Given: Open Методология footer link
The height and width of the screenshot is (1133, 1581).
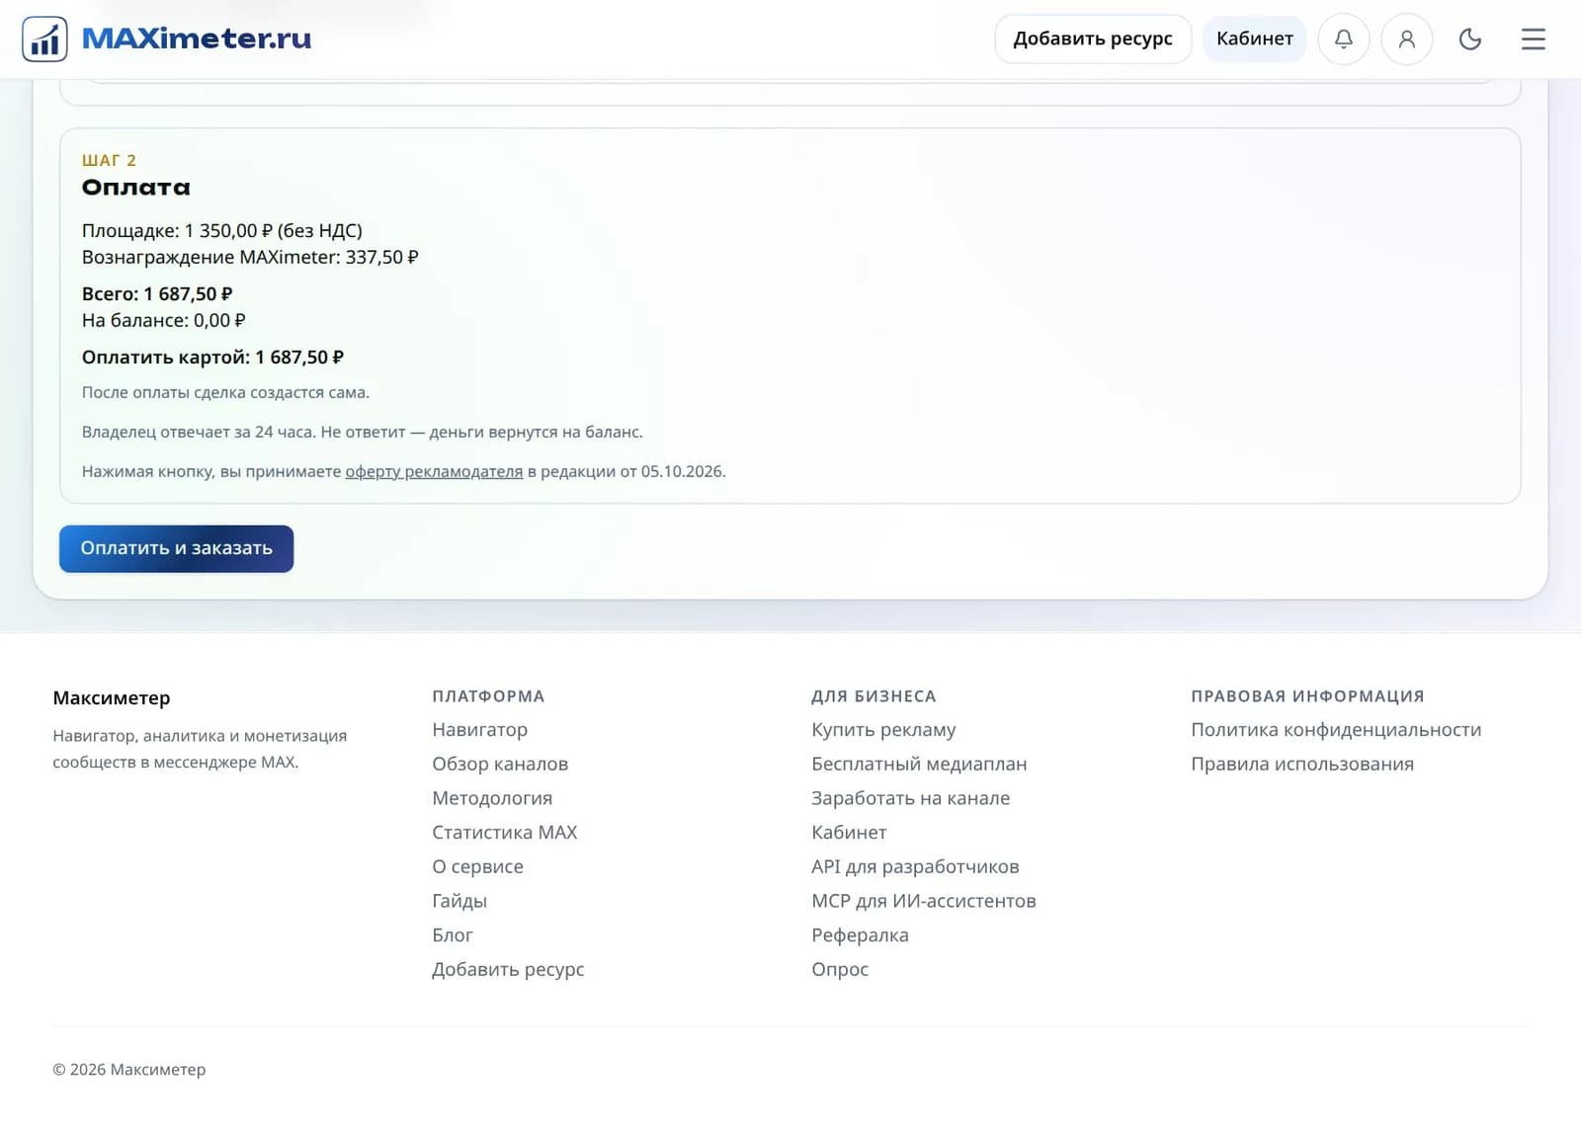Looking at the screenshot, I should (x=492, y=798).
